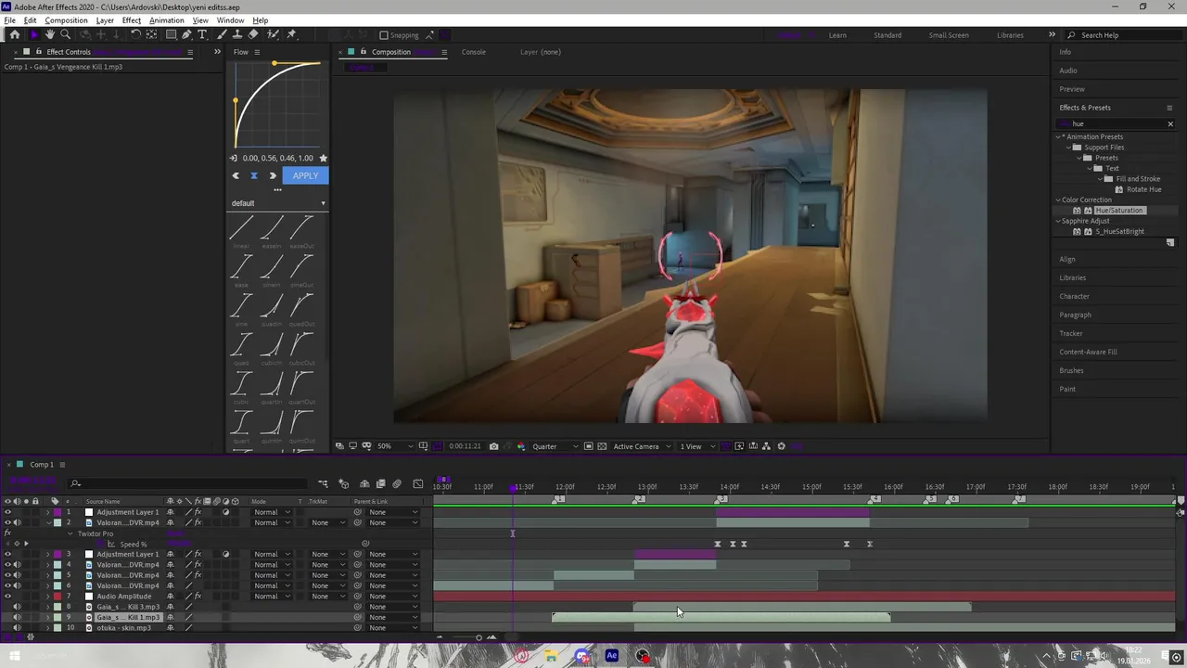Select the Roto Brush tool
Image resolution: width=1187 pixels, height=668 pixels.
(x=273, y=34)
